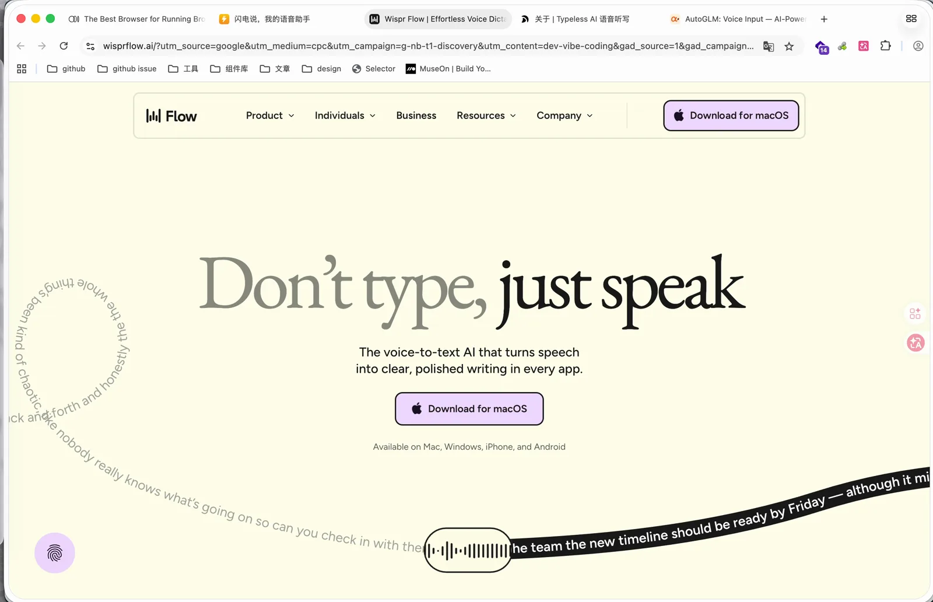
Task: Click the Google Translate icon in the address bar
Action: (769, 46)
